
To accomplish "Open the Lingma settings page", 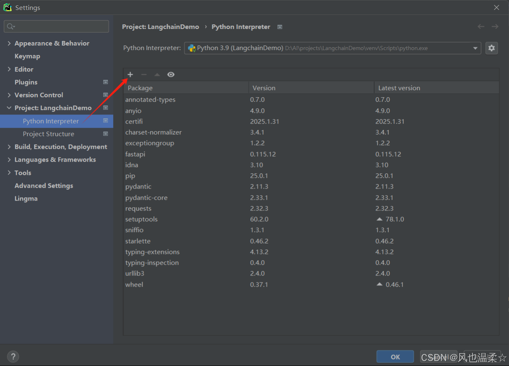I will (x=26, y=199).
